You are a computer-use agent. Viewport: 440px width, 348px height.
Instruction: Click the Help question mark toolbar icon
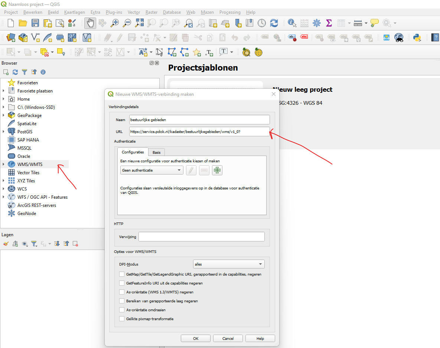click(435, 38)
